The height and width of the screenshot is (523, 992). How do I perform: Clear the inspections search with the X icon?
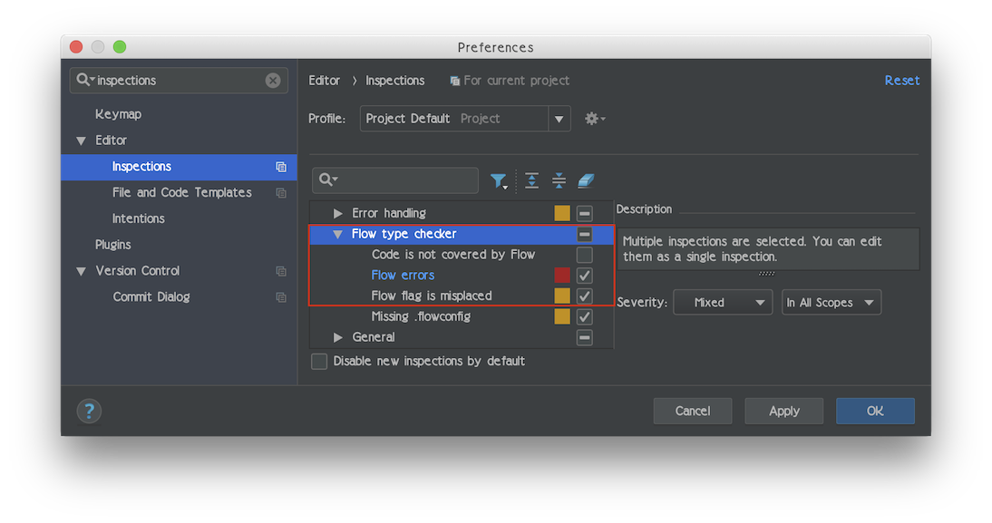click(273, 81)
